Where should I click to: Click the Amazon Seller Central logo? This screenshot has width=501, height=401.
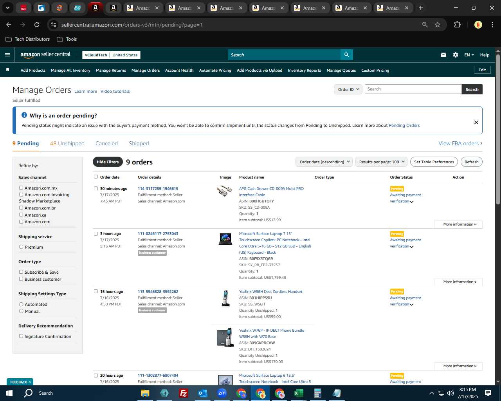pyautogui.click(x=45, y=55)
